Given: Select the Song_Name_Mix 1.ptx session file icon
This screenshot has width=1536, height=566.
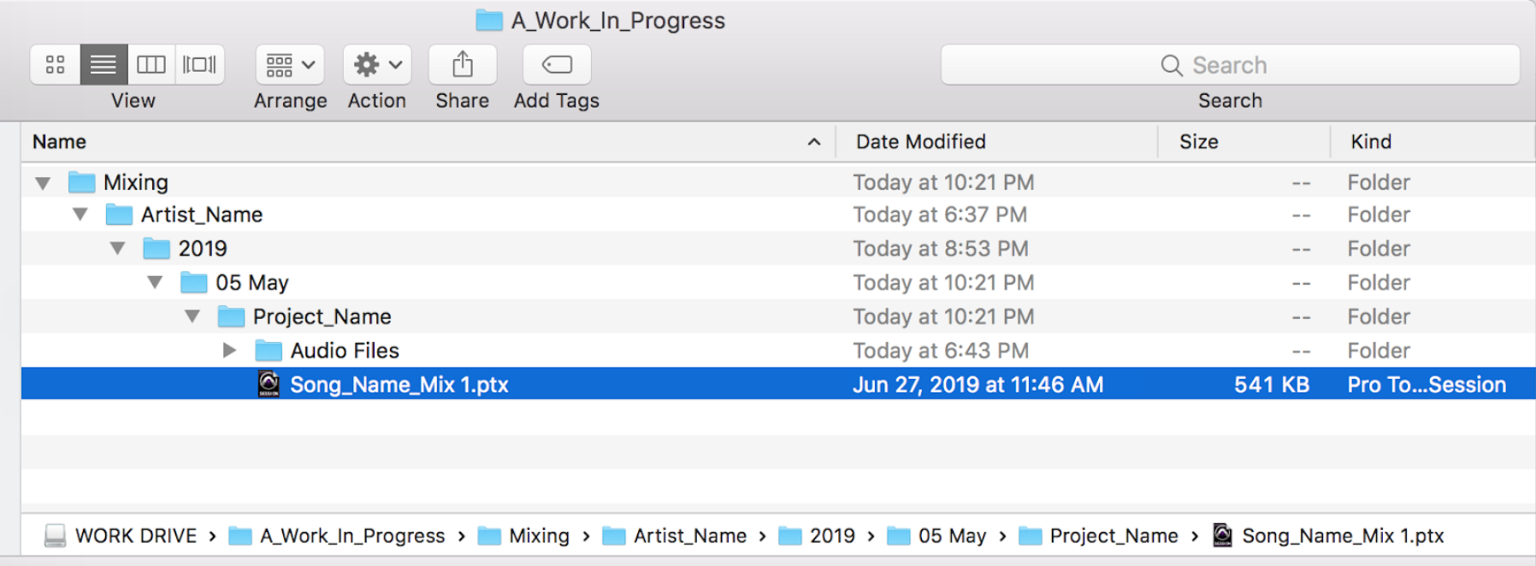Looking at the screenshot, I should (x=269, y=385).
